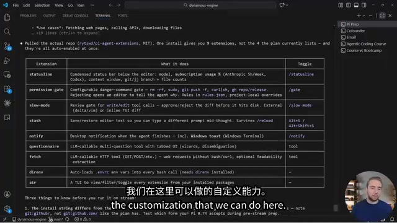Switch to the DEBUG CONSOLE panel tab
Viewport: 397px width, 223px height.
click(76, 15)
